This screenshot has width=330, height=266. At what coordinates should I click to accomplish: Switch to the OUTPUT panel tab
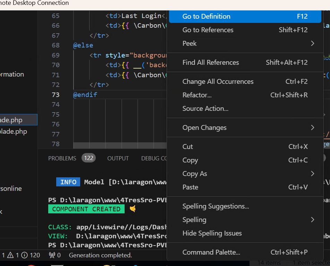(118, 158)
